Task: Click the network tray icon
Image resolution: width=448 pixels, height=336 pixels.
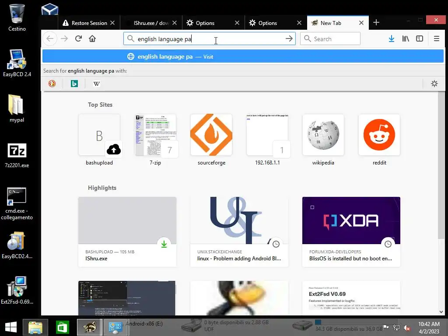Action: (x=396, y=328)
